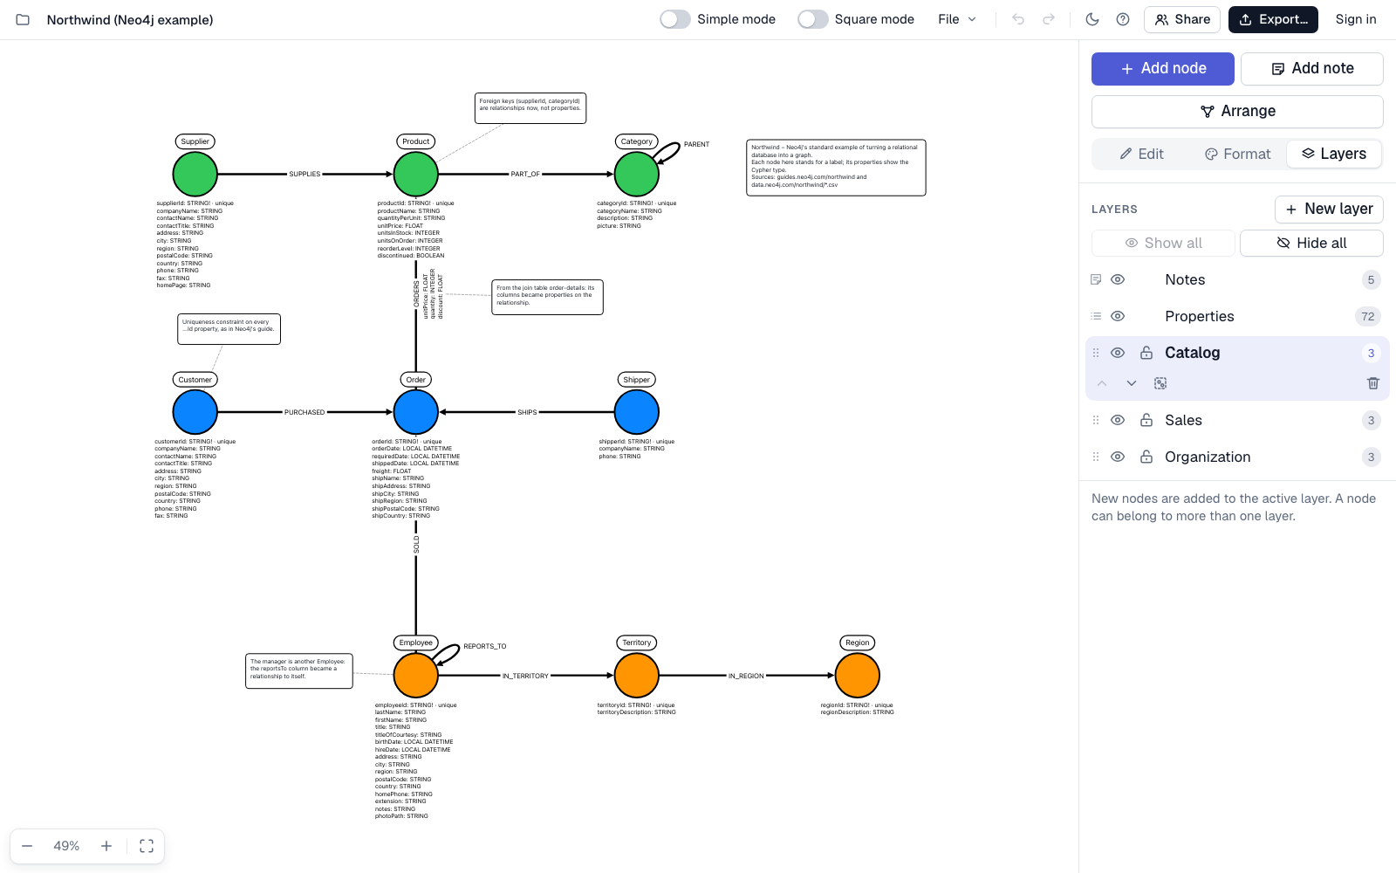Move Catalog layer up with chevron

pyautogui.click(x=1102, y=383)
